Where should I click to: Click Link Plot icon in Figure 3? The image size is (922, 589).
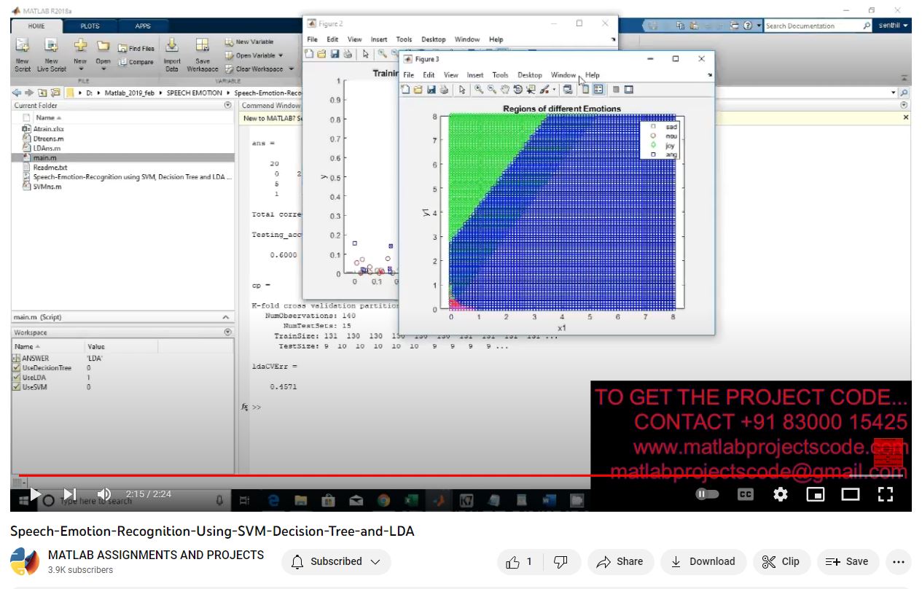pos(568,90)
